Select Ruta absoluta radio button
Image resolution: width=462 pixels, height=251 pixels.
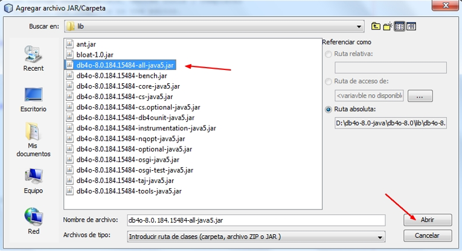click(329, 109)
